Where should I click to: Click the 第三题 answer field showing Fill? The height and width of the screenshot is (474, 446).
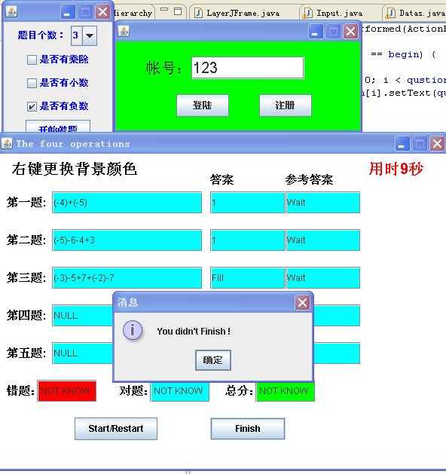(x=248, y=278)
